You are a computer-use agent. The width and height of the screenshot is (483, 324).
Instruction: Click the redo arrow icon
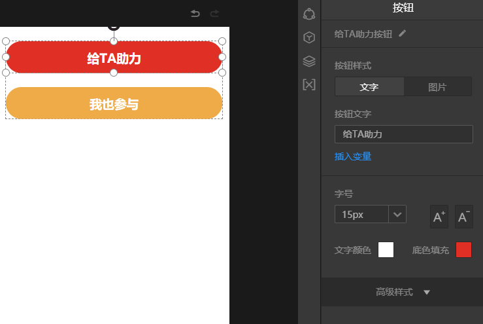pos(214,13)
